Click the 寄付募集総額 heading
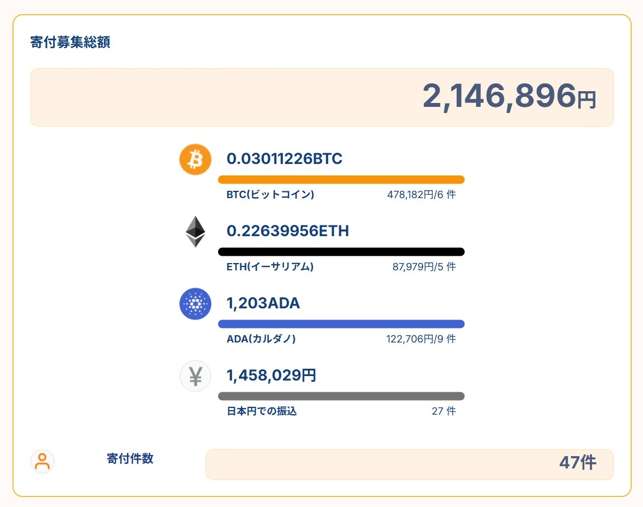643x507 pixels. (x=70, y=42)
